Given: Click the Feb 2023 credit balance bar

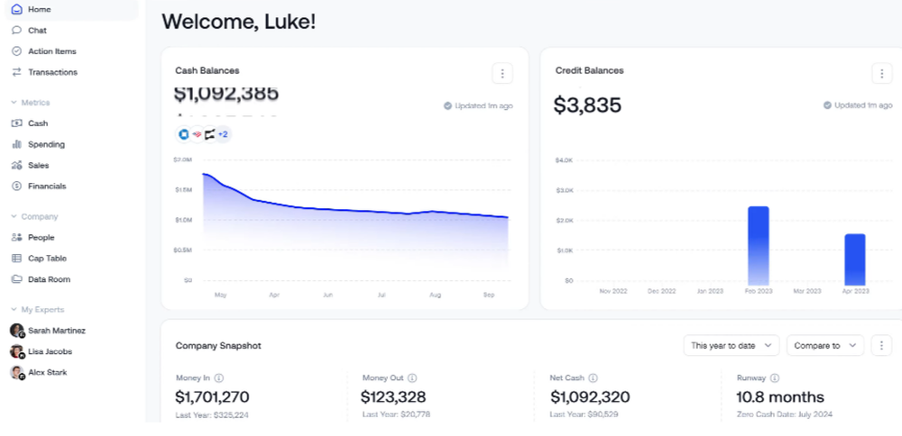Looking at the screenshot, I should coord(758,245).
